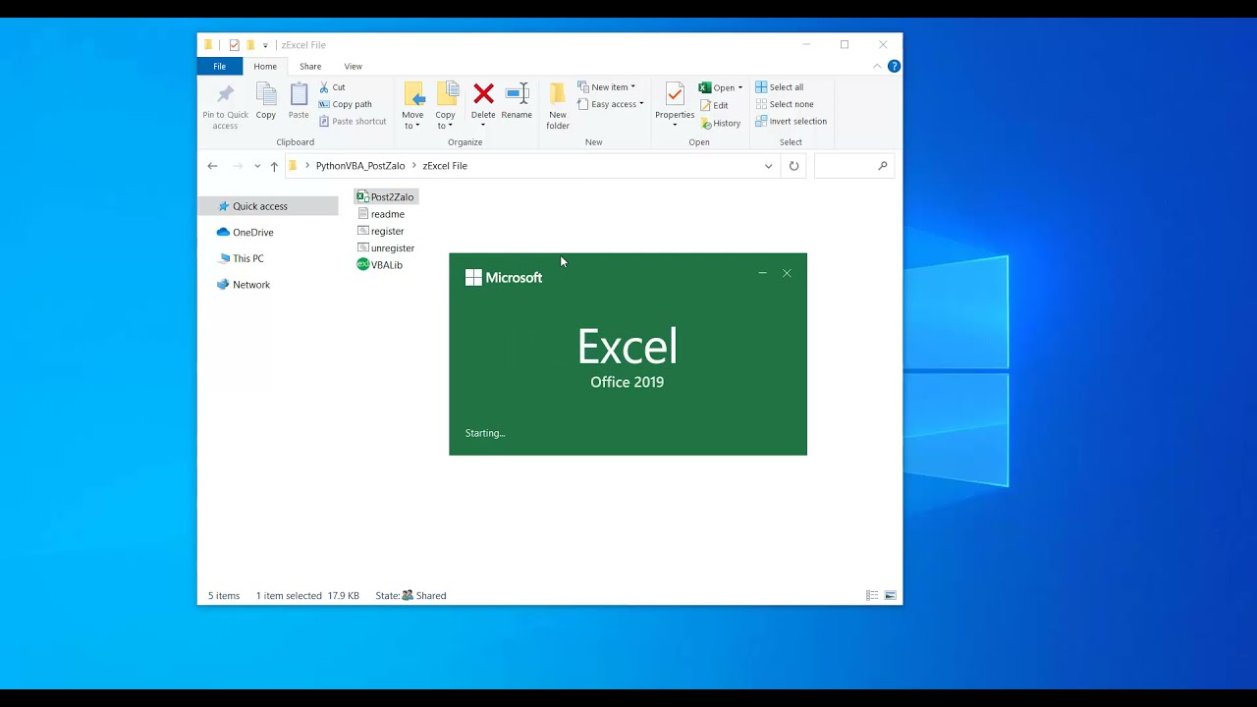This screenshot has height=707, width=1257.
Task: Open the Easy access dropdown
Action: pos(611,104)
